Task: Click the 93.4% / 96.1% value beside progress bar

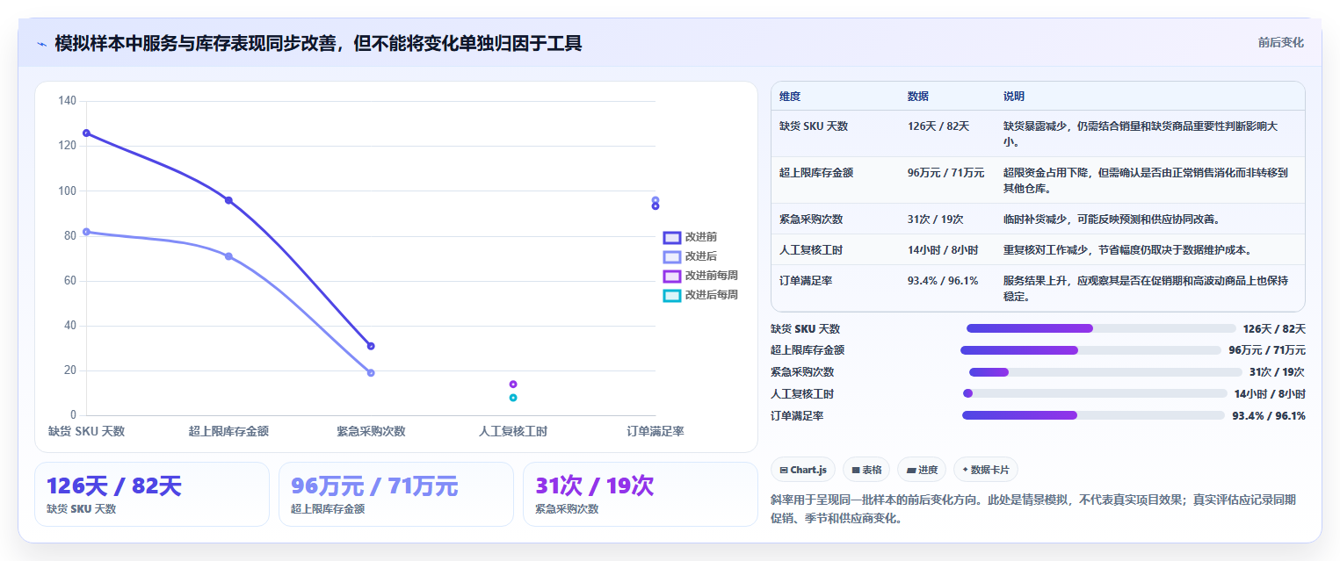Action: tap(1269, 416)
